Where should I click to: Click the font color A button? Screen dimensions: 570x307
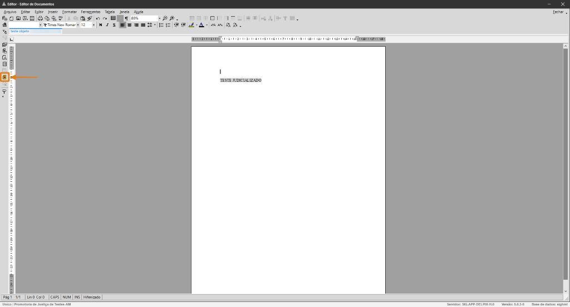pos(202,25)
